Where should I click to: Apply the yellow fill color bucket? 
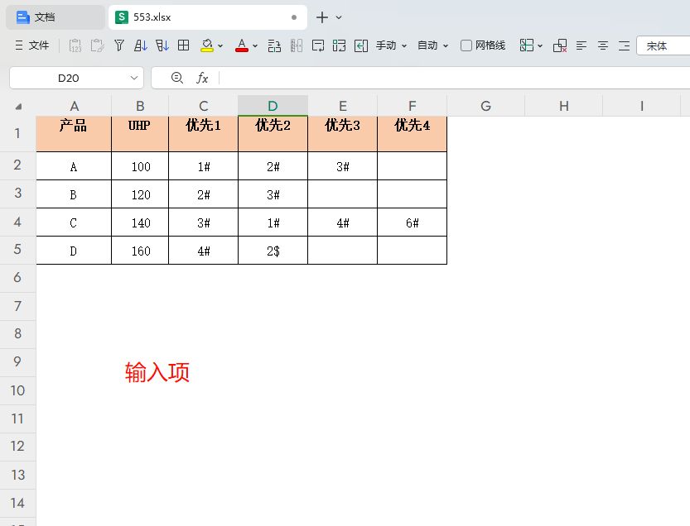pyautogui.click(x=207, y=45)
